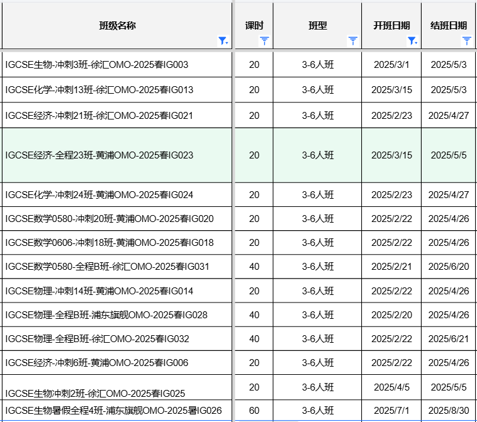The height and width of the screenshot is (422, 477).
Task: Select cell IGCSE生物冲刺2班-徐汇OMO-2025春IG025
Action: click(117, 387)
